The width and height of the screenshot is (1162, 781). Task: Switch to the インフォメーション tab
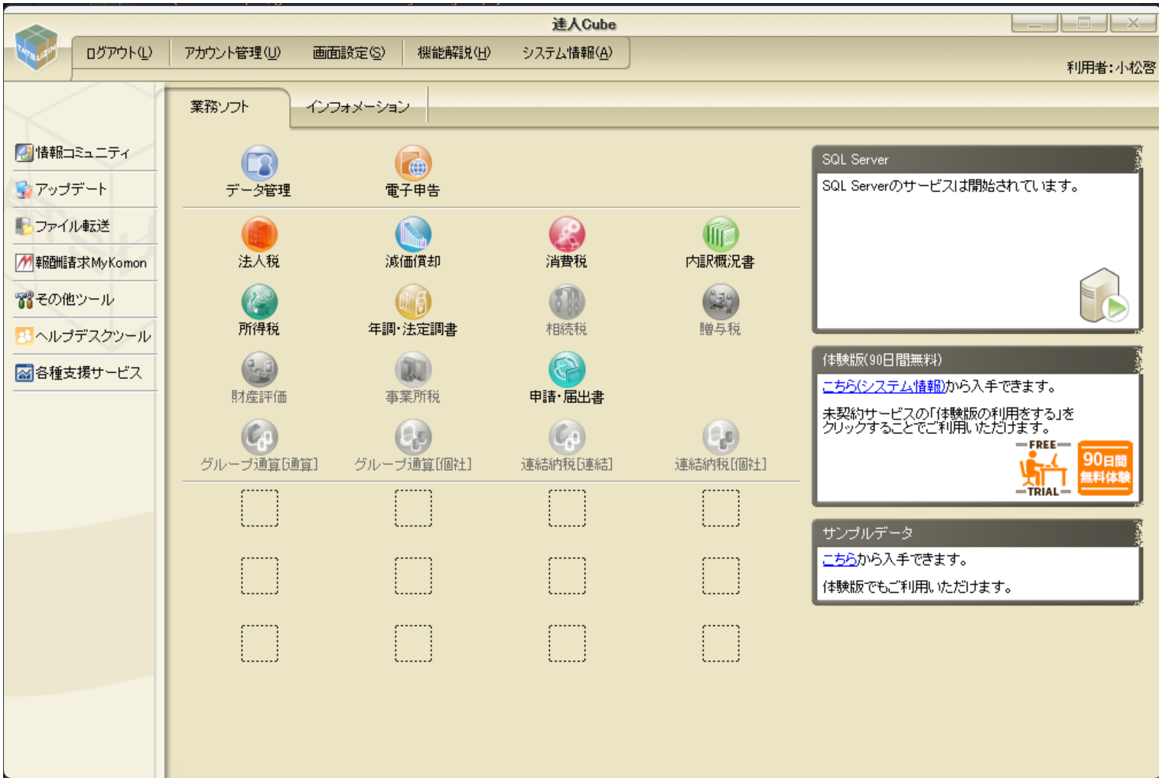pyautogui.click(x=358, y=107)
